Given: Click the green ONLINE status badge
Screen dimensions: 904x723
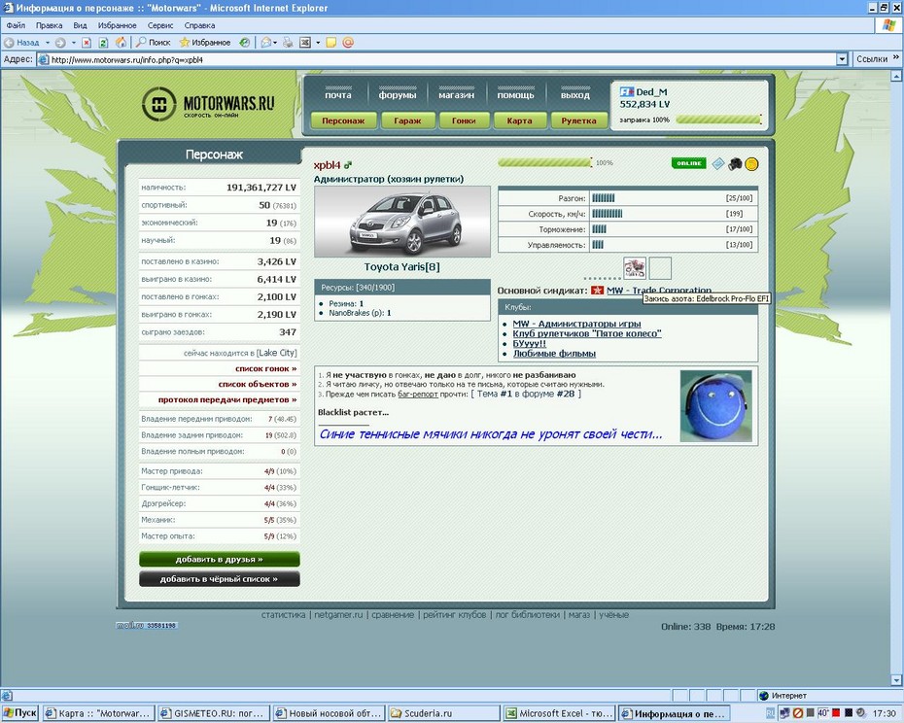Looking at the screenshot, I should click(x=688, y=163).
